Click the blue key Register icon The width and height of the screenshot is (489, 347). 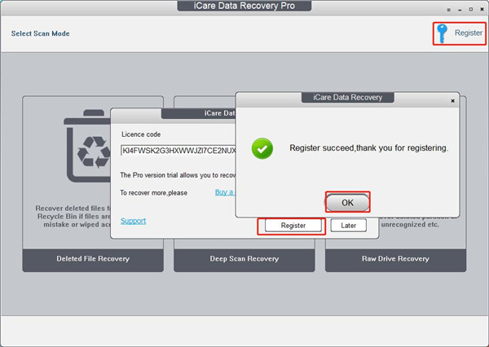tap(442, 33)
